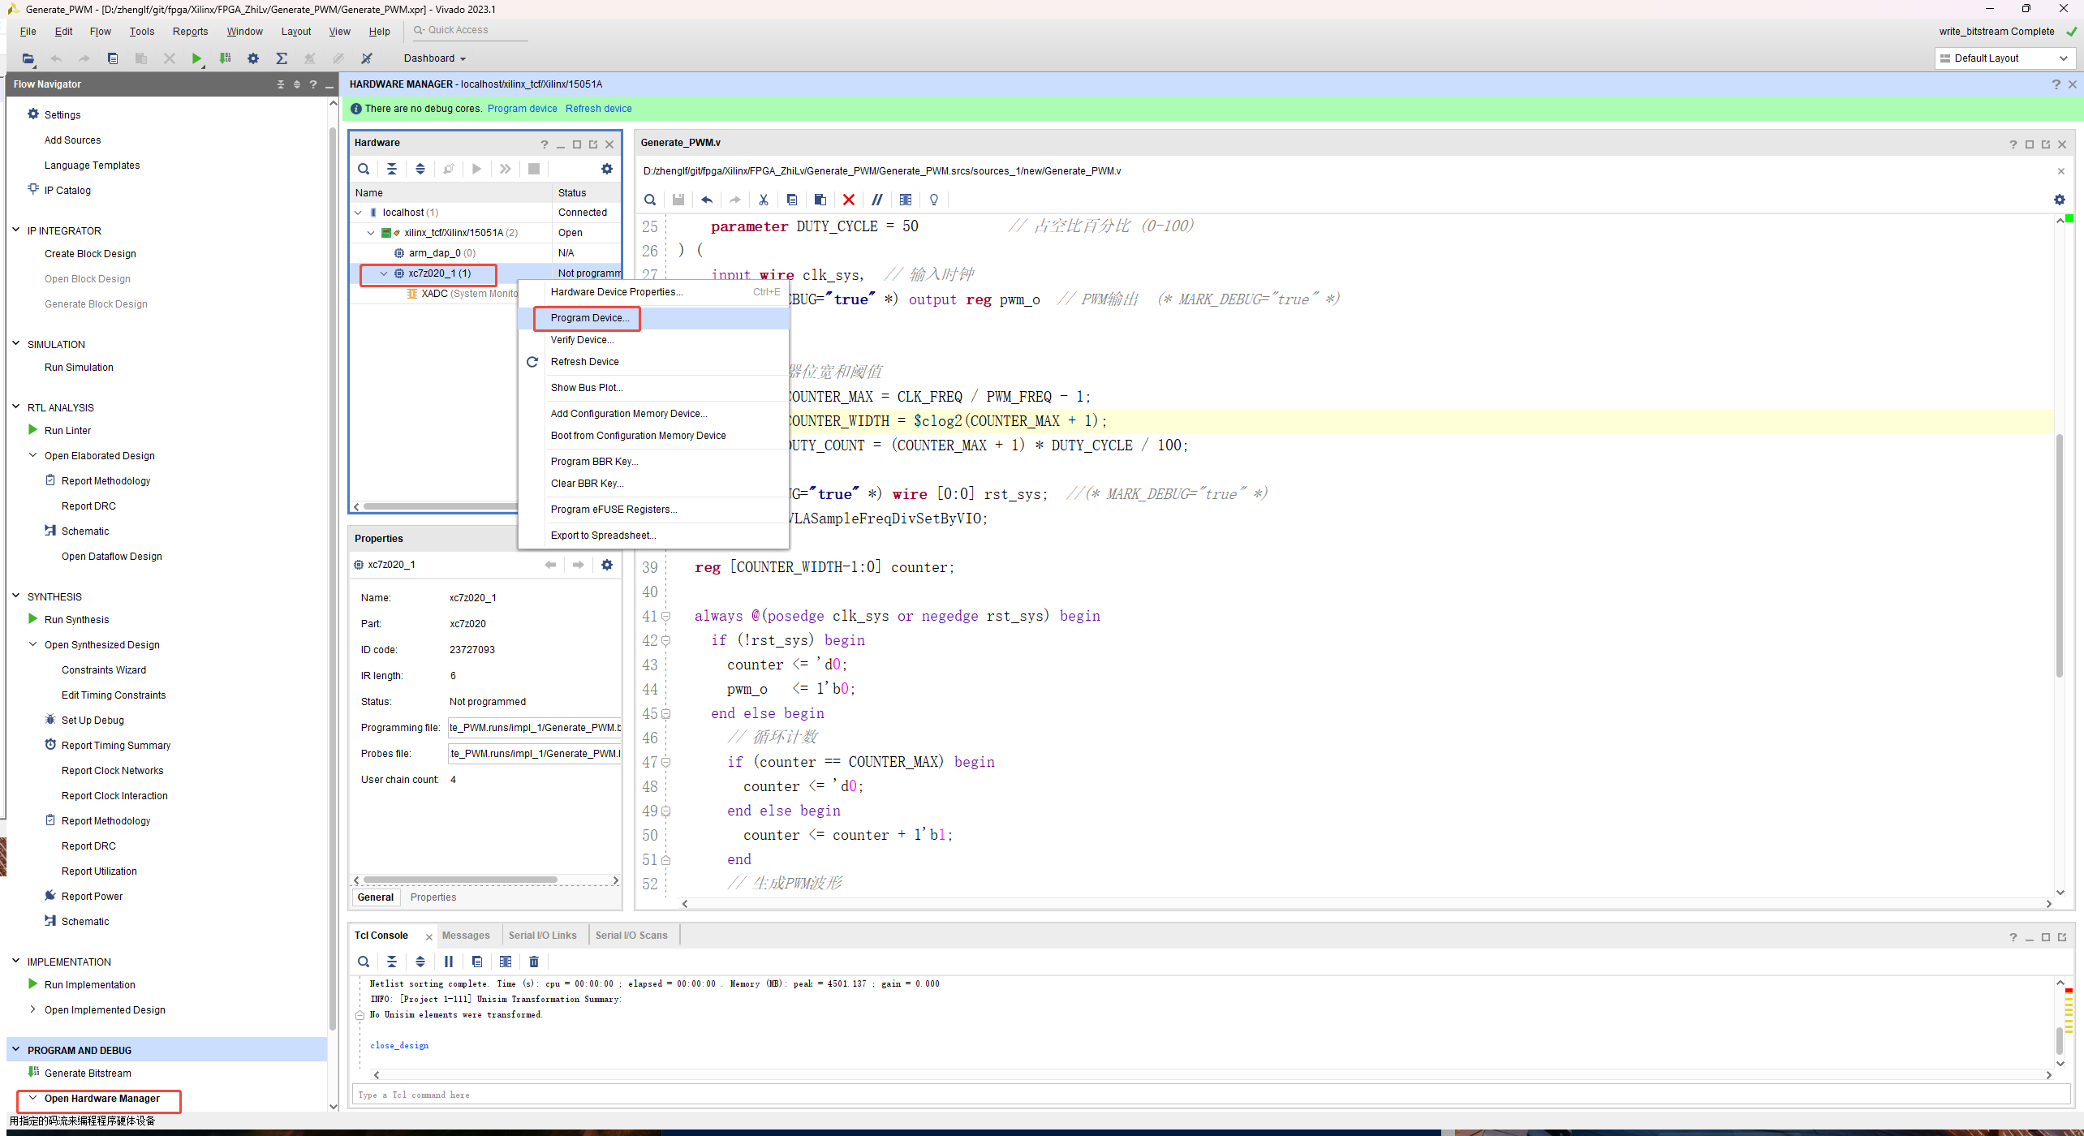Collapse the xc7z020_1 device tree node
2084x1136 pixels.
384,273
